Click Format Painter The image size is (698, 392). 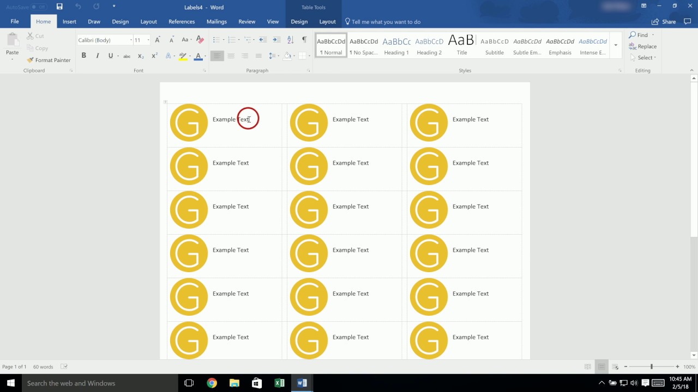pos(49,60)
